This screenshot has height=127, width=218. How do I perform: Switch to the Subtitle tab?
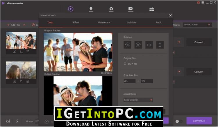click(x=131, y=22)
